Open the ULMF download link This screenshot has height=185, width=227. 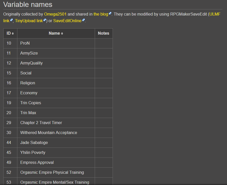point(215,14)
